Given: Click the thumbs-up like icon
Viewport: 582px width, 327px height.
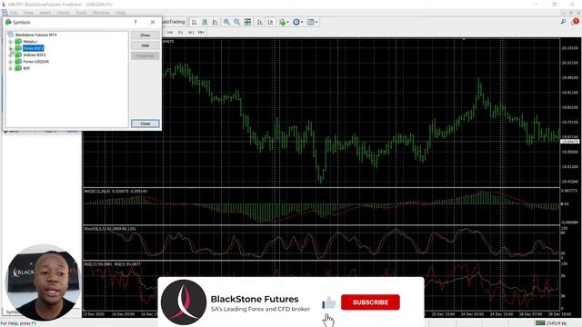Looking at the screenshot, I should click(x=328, y=302).
